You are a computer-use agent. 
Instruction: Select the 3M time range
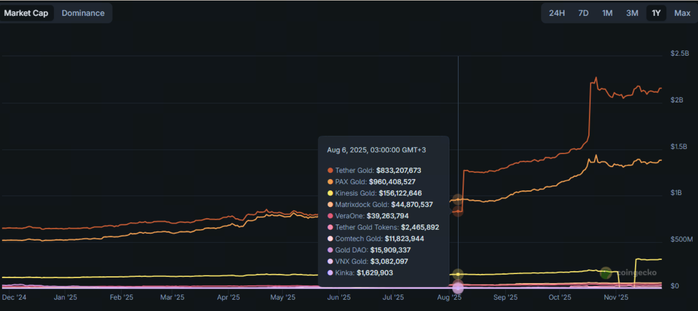632,13
